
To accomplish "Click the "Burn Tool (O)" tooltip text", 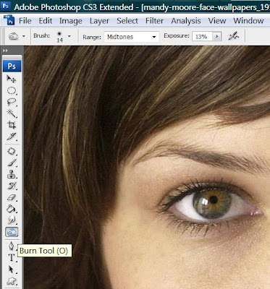I will tap(43, 251).
